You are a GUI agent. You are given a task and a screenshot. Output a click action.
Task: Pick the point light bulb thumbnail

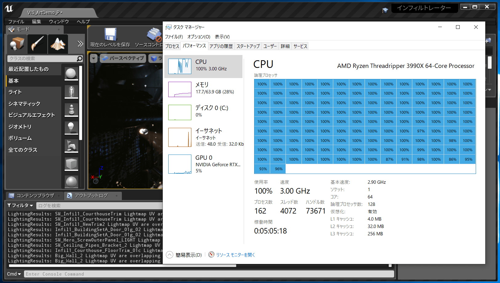[71, 128]
